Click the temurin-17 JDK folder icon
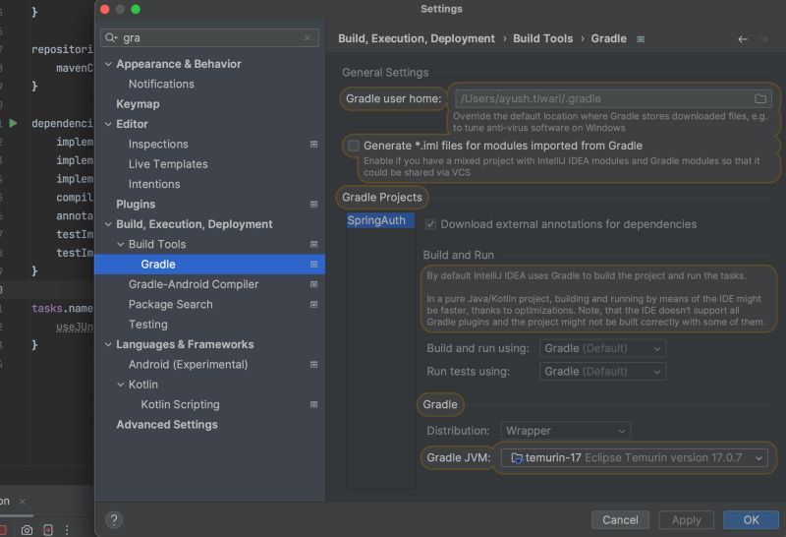Image resolution: width=786 pixels, height=537 pixels. click(517, 457)
